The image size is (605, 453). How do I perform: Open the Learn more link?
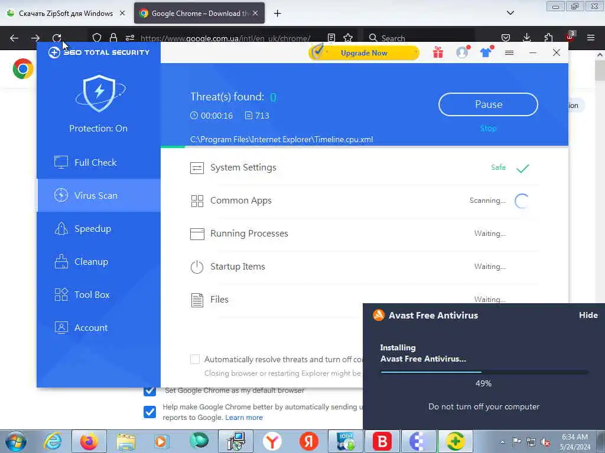tap(244, 418)
